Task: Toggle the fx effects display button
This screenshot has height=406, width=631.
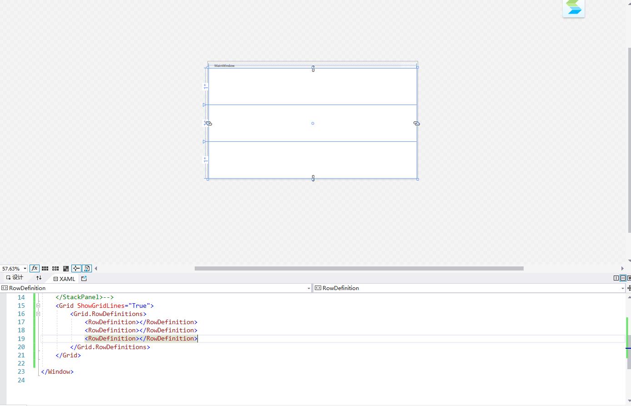Action: [35, 268]
